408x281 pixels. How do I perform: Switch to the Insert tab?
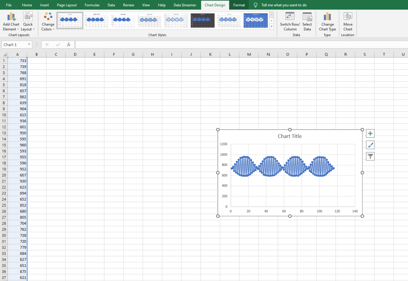point(44,5)
